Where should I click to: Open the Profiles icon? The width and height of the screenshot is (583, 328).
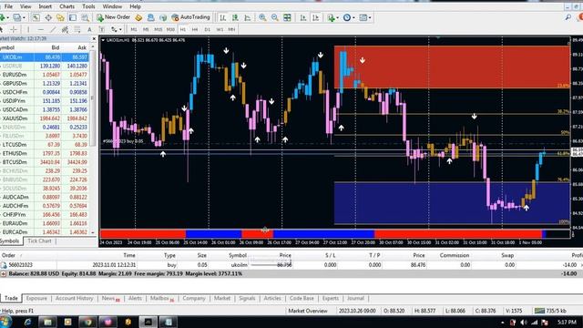coord(18,17)
